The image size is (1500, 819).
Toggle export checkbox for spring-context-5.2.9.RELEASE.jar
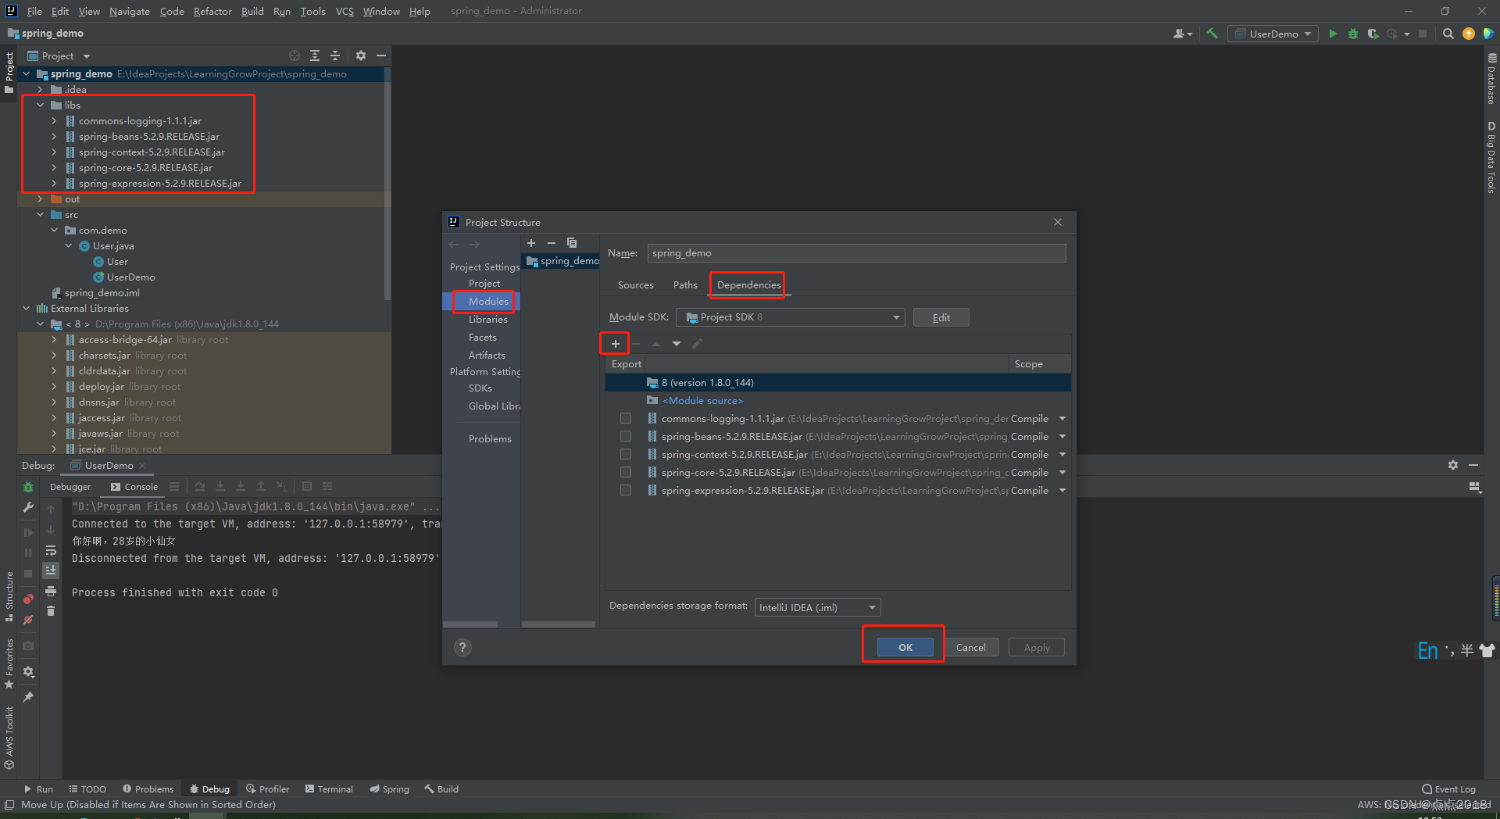tap(626, 455)
